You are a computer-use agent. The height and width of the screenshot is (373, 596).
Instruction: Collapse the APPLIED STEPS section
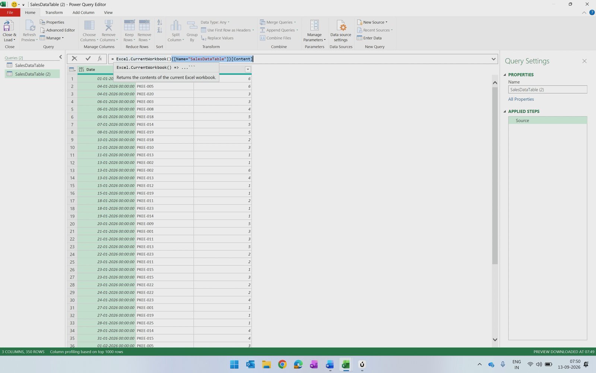pos(505,111)
